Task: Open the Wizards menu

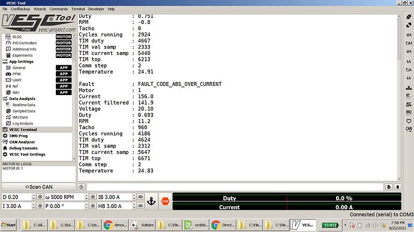Action: tap(40, 9)
